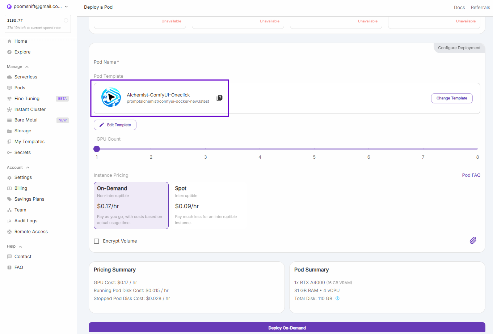Click the My Templates icon
The image size is (493, 334).
pos(9,142)
